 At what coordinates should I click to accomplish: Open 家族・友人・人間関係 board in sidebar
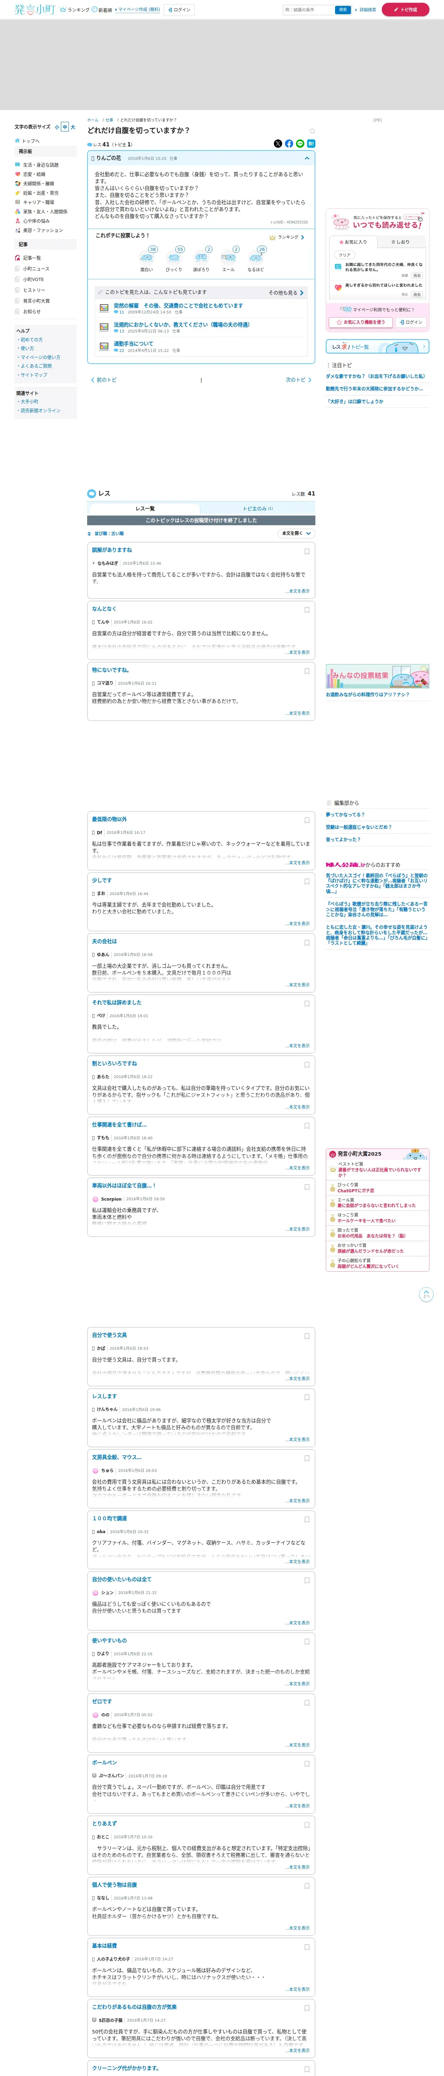pos(41,212)
